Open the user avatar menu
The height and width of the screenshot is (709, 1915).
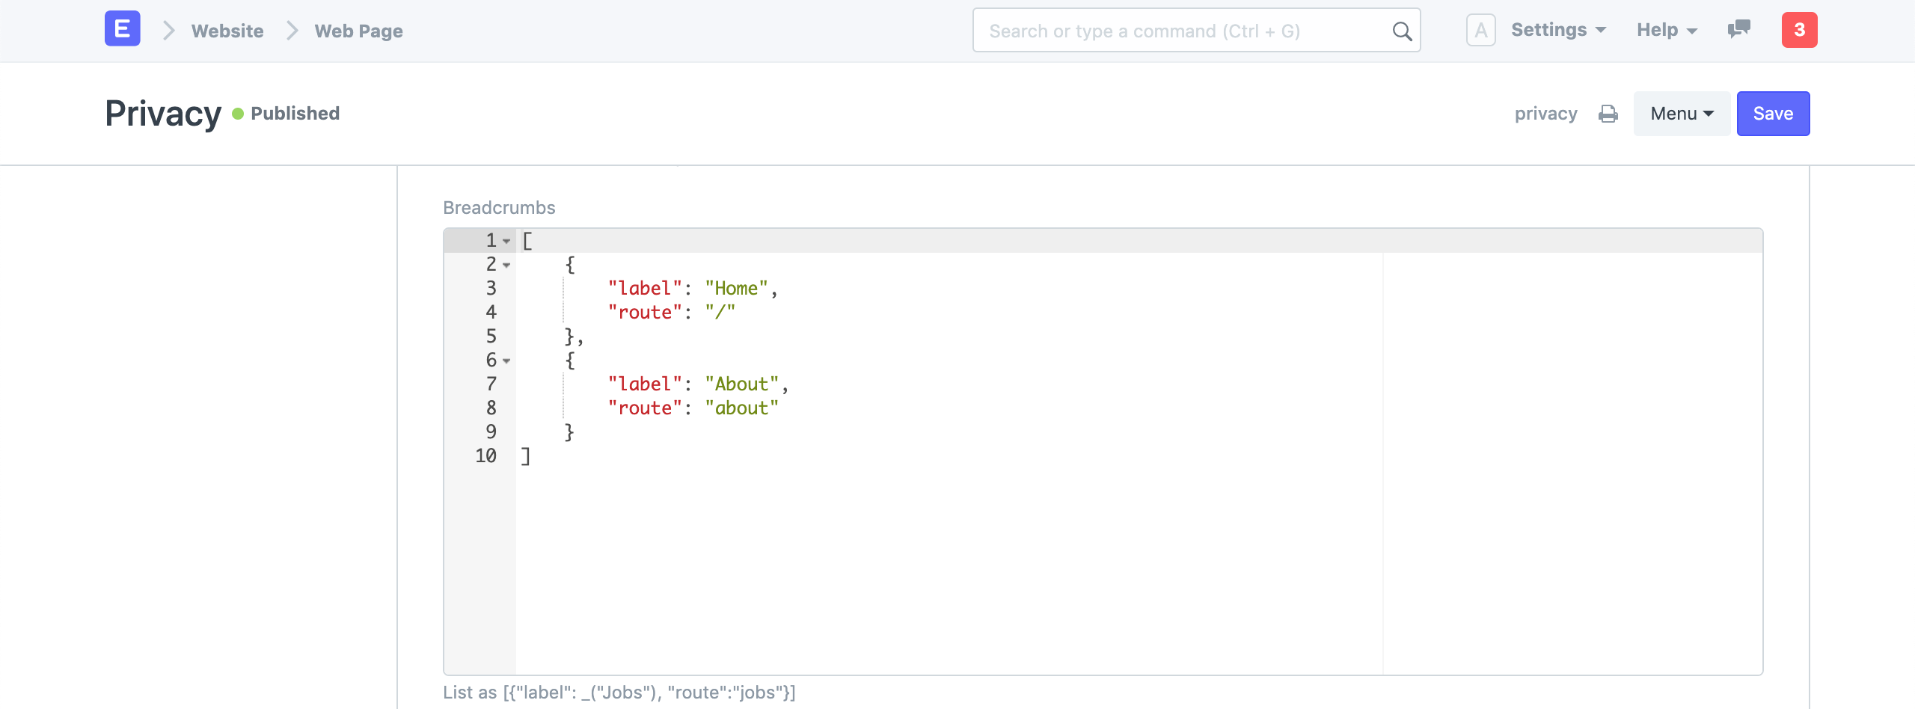tap(1482, 29)
